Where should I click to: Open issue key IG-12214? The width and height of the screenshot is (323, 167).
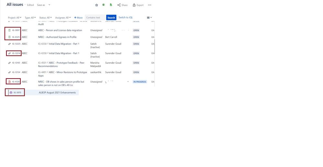click(x=16, y=53)
